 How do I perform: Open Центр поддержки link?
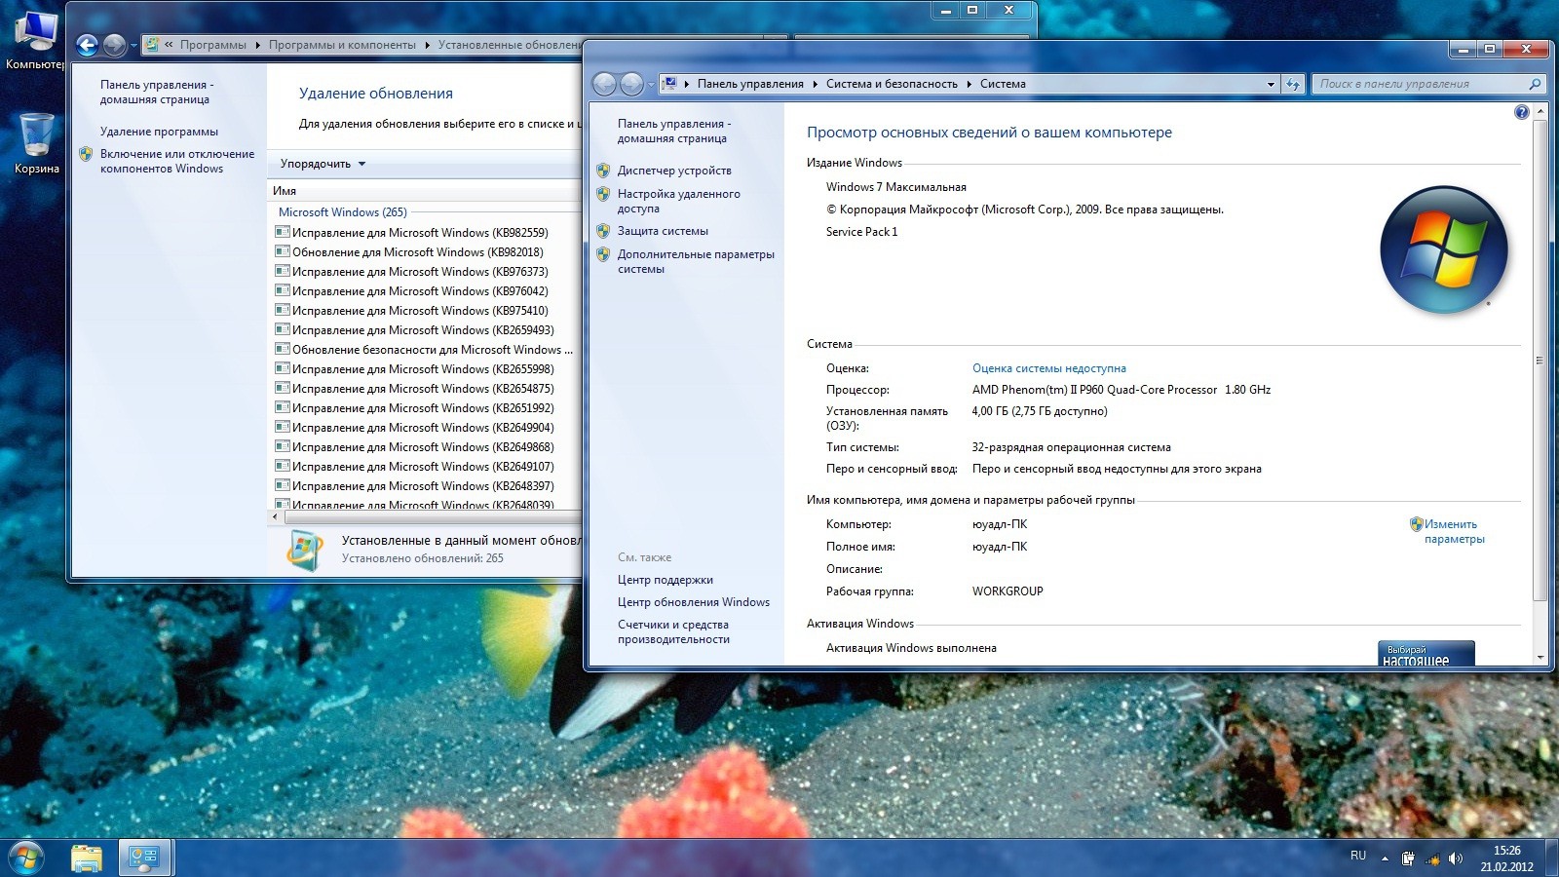click(x=665, y=580)
